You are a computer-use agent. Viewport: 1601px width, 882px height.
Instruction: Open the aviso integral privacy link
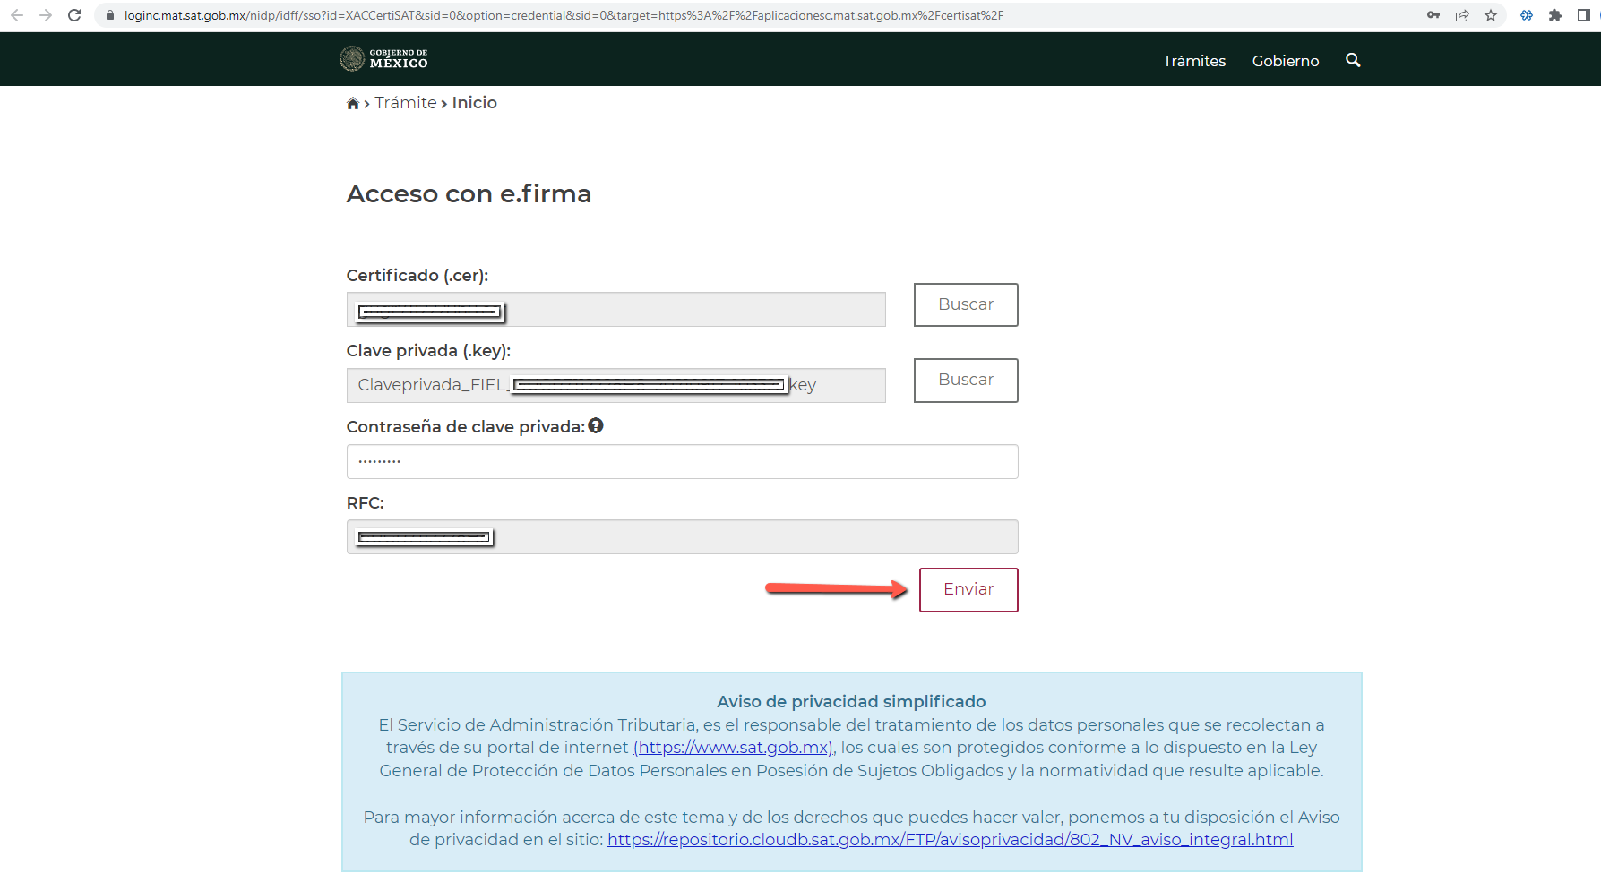(x=950, y=840)
